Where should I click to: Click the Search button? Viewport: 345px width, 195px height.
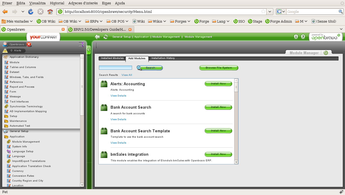(x=150, y=68)
